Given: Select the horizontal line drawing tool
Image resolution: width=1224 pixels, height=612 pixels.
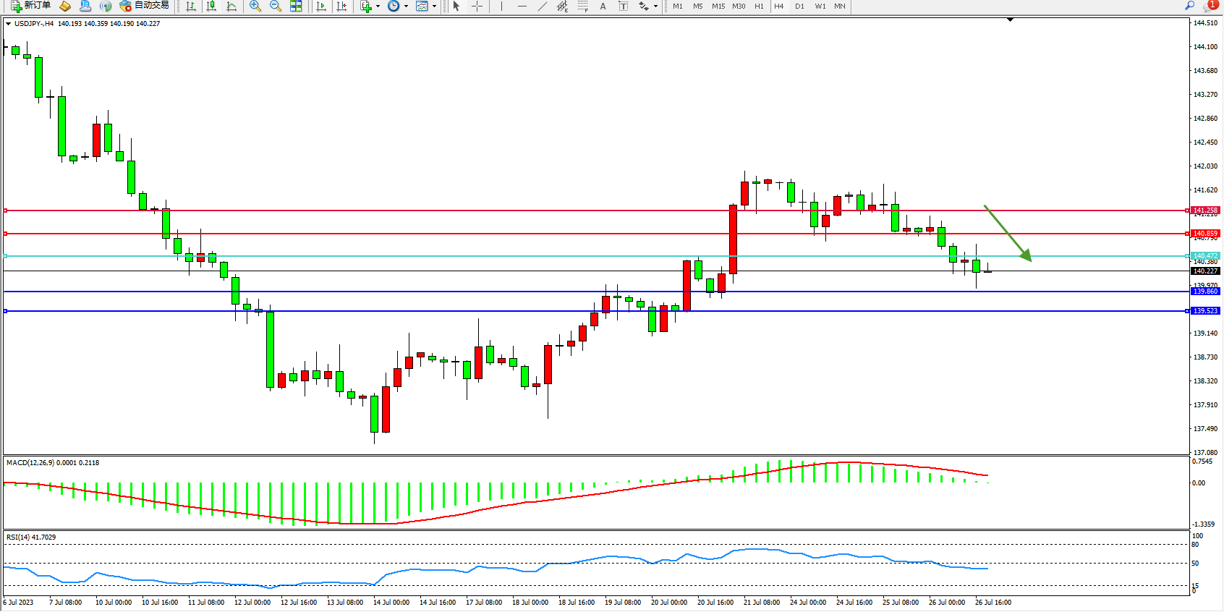Looking at the screenshot, I should pos(522,6).
